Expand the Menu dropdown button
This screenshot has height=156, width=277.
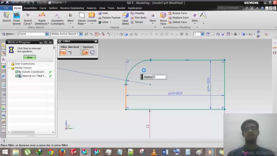8,34
